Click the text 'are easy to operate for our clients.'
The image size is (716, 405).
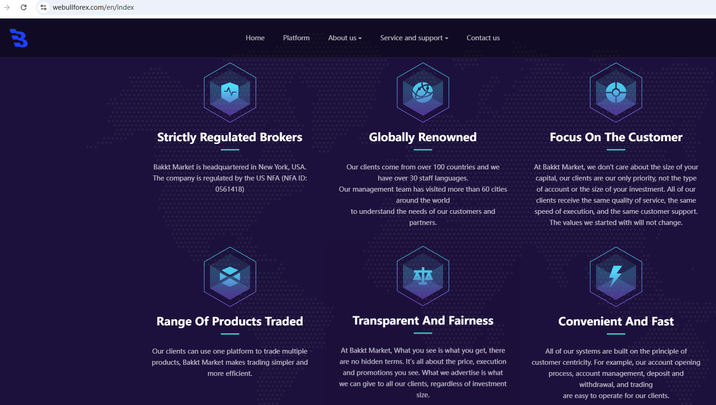(616, 395)
